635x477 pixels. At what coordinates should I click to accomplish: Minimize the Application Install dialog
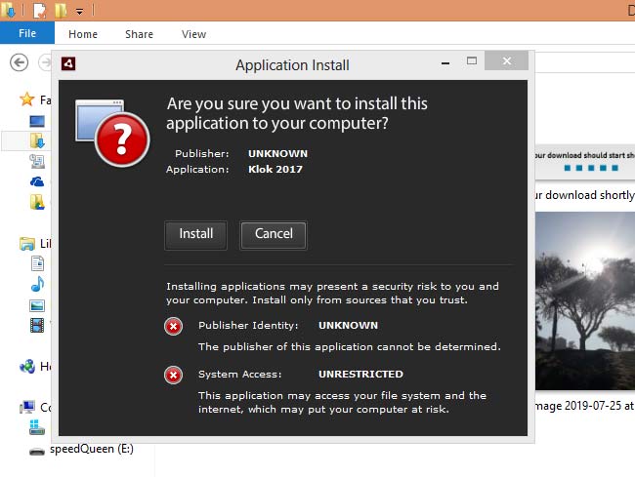point(445,62)
